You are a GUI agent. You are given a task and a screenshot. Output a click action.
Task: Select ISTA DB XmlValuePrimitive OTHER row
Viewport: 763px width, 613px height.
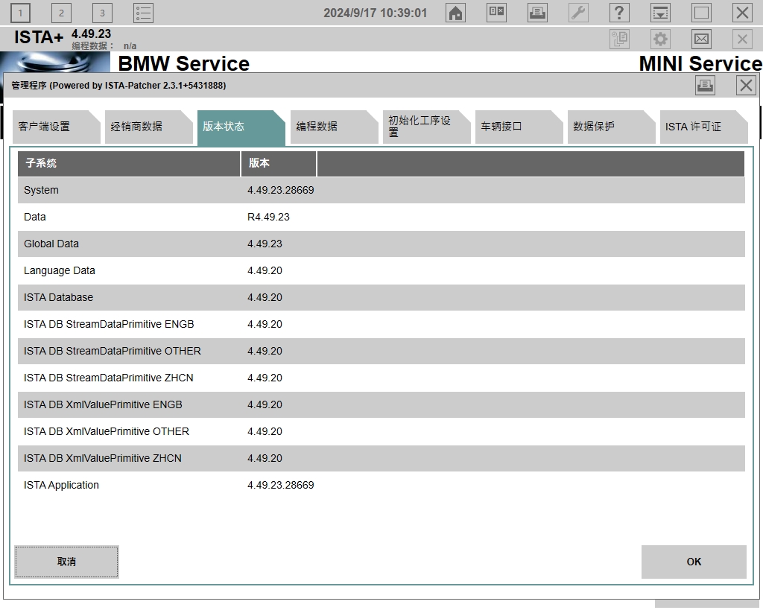pyautogui.click(x=381, y=431)
